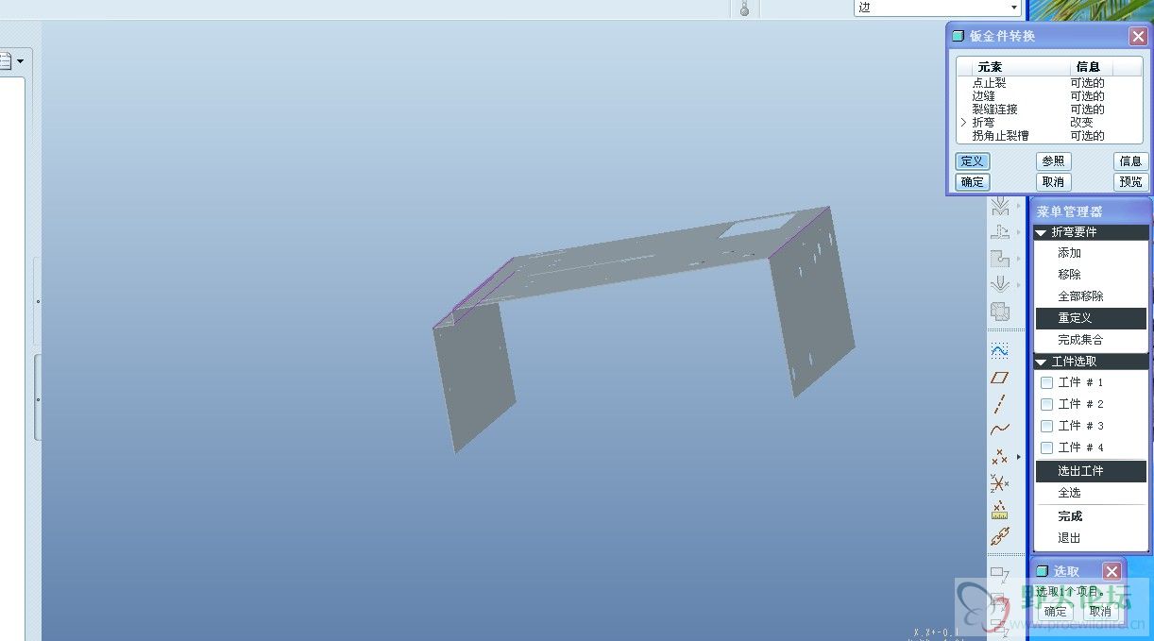Select the 折弯 element row

tap(1048, 123)
